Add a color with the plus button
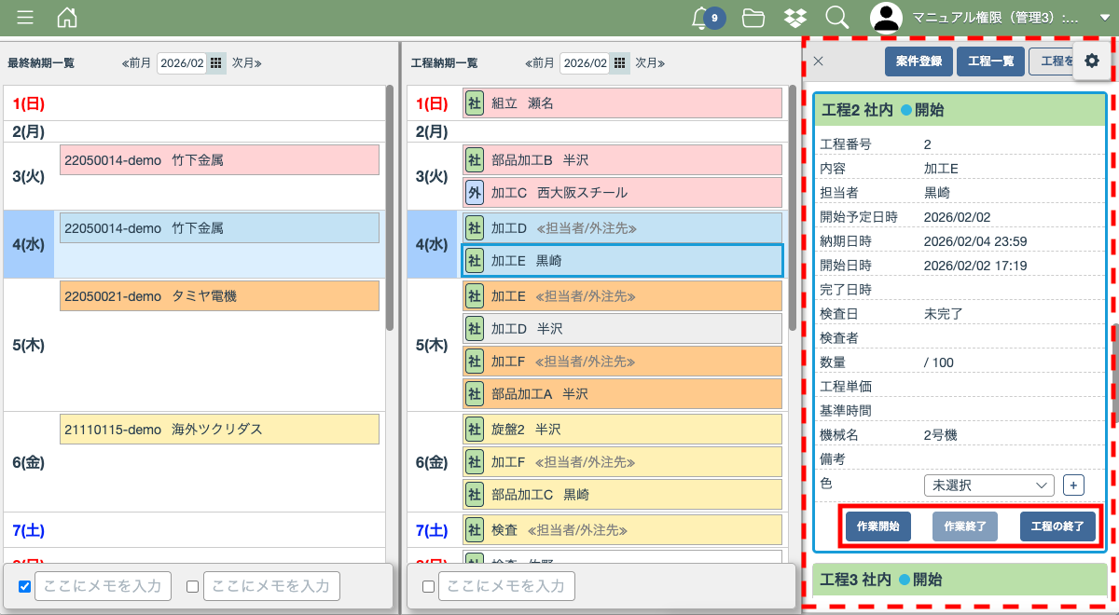Image resolution: width=1119 pixels, height=615 pixels. click(1073, 485)
